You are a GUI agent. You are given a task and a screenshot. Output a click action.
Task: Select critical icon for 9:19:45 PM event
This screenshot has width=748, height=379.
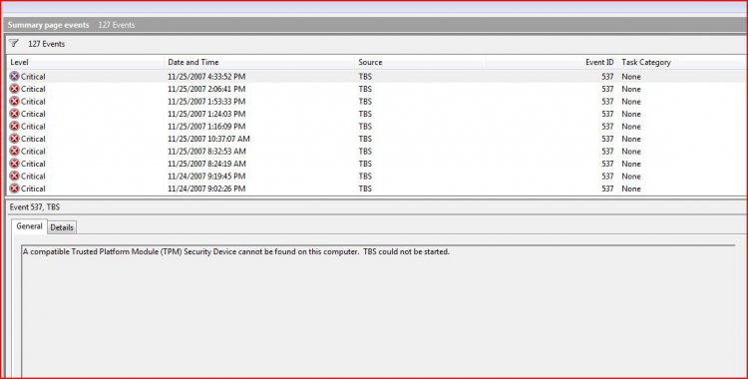pyautogui.click(x=14, y=176)
